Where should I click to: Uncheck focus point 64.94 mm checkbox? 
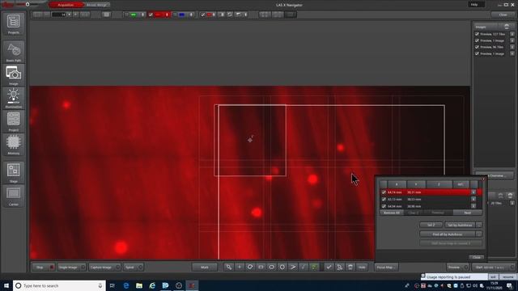[x=384, y=206]
